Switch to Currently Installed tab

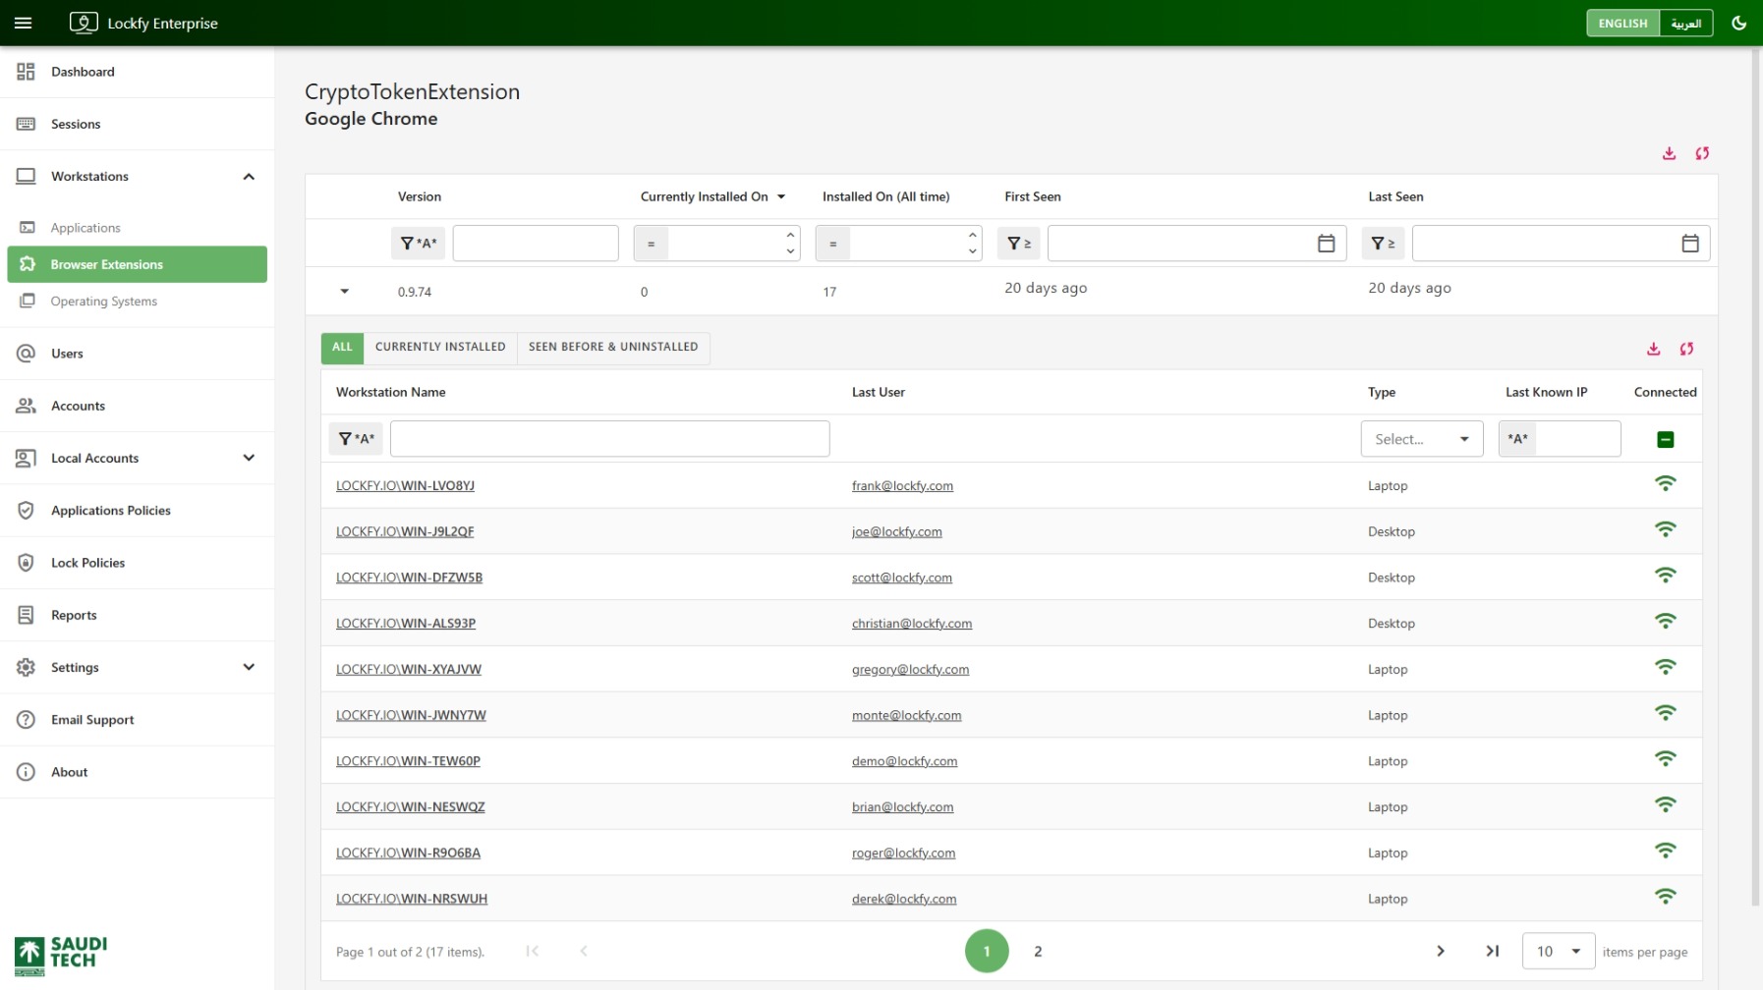[x=440, y=348]
